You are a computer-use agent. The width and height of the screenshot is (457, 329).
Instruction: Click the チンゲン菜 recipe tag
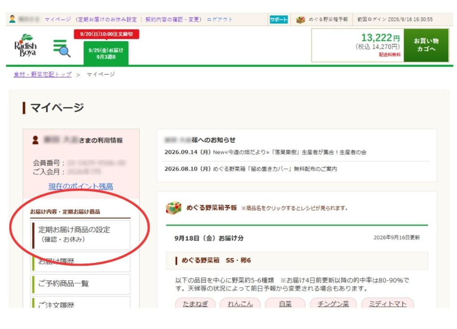pos(333,304)
